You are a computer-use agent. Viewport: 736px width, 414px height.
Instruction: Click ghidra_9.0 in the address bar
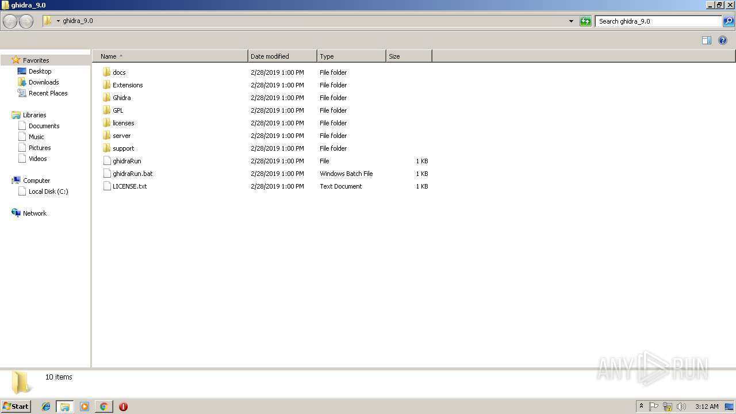tap(78, 21)
